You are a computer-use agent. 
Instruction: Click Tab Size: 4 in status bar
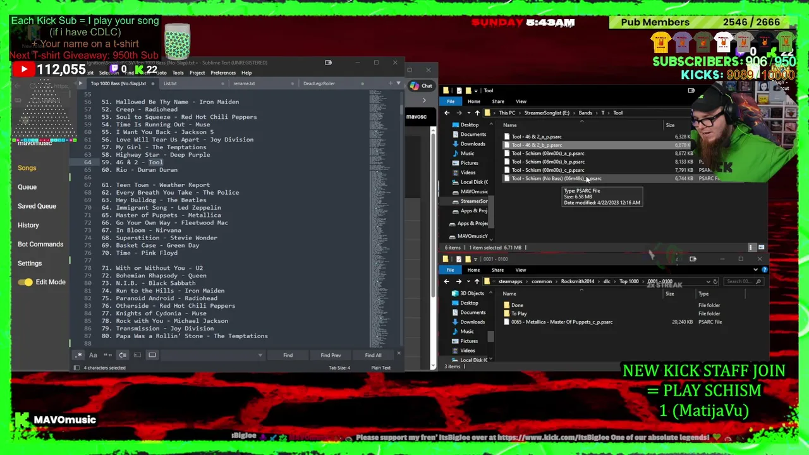(x=339, y=368)
